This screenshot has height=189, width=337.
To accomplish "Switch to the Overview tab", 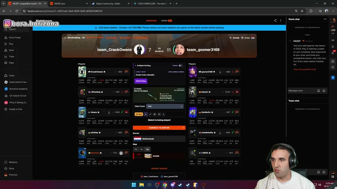I will 151,21.
